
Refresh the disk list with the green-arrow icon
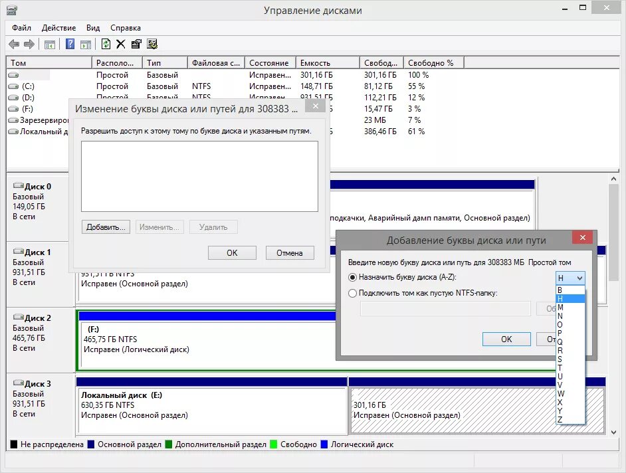click(106, 44)
